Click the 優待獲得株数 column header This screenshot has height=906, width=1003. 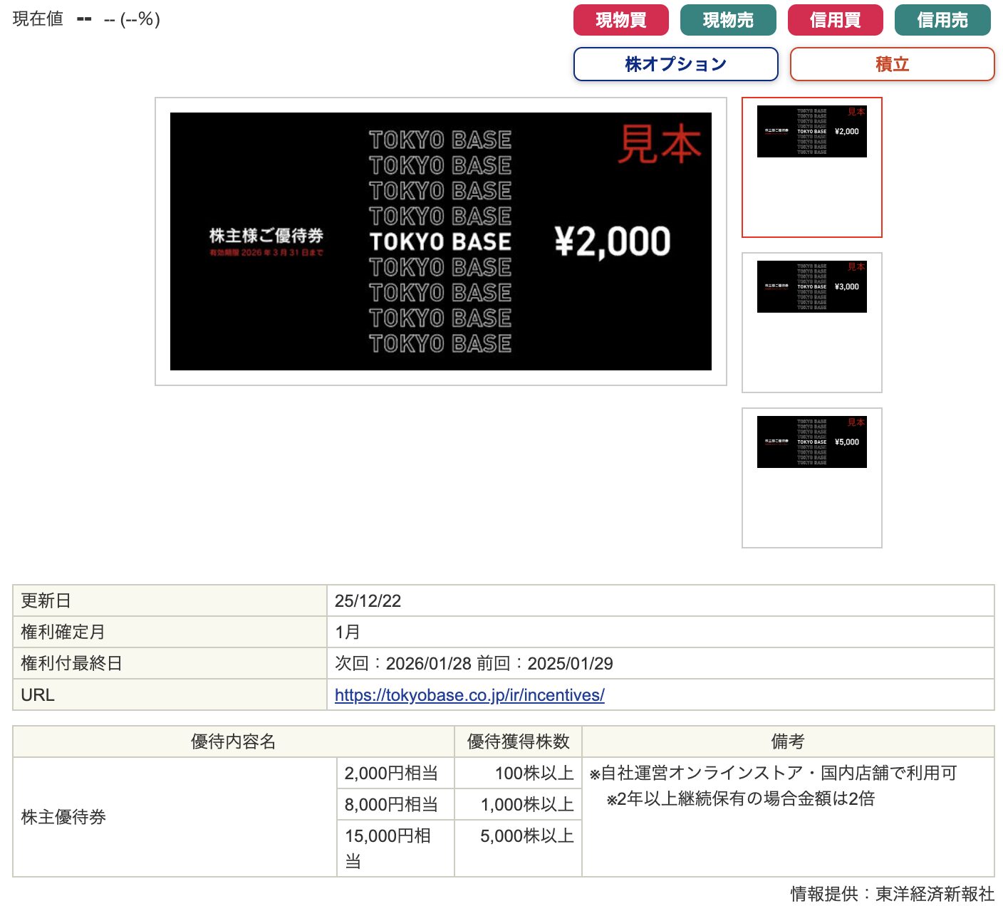(x=518, y=741)
